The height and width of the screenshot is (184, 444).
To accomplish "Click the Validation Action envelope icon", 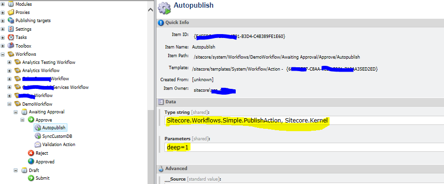I will point(38,145).
